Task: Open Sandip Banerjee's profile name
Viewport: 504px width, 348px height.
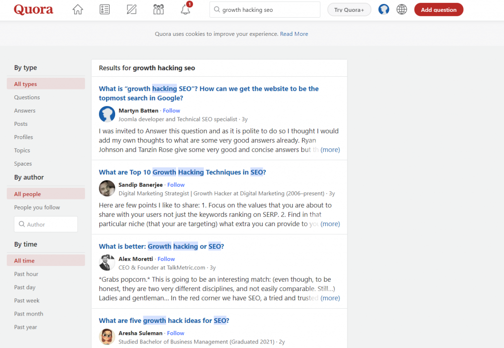Action: [140, 185]
